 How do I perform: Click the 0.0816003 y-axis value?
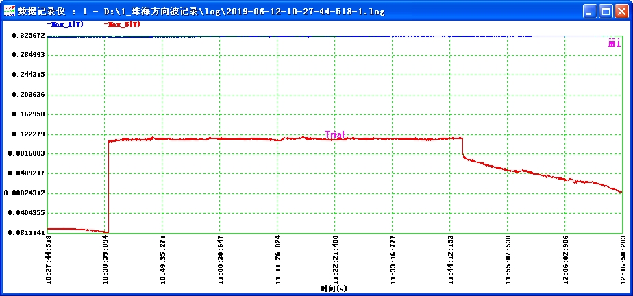click(25, 153)
